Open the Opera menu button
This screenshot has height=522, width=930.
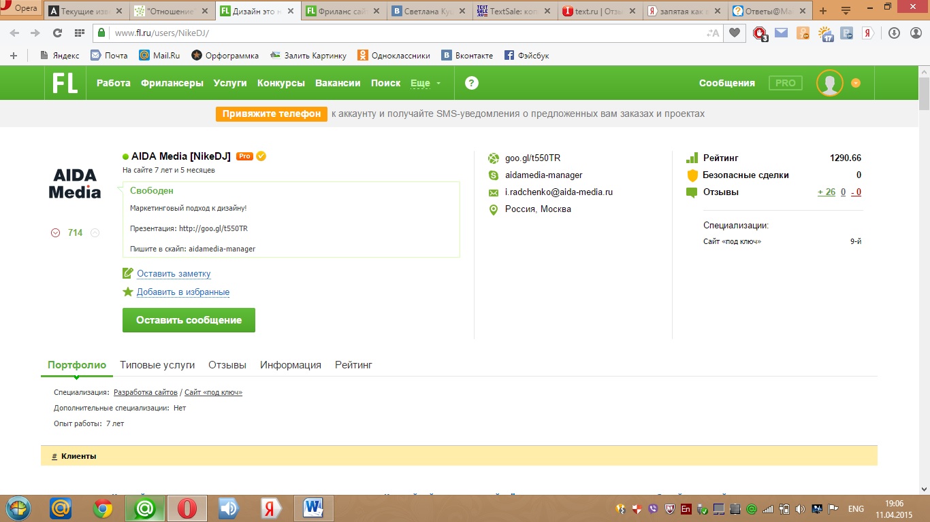point(20,8)
